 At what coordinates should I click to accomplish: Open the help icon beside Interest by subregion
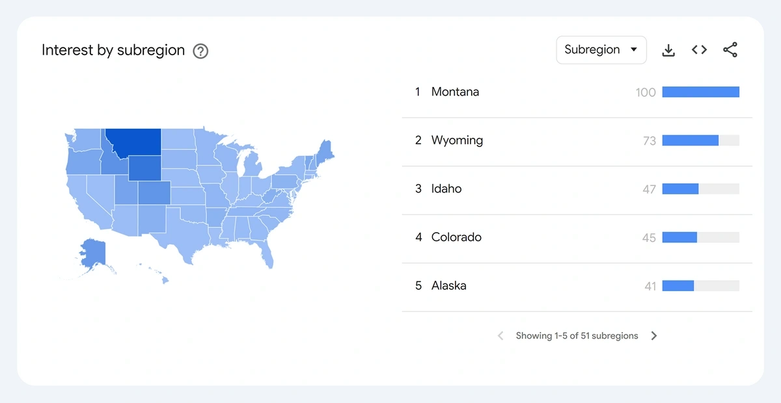click(x=200, y=51)
